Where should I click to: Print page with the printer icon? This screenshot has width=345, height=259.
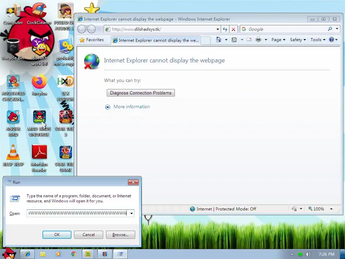(258, 40)
